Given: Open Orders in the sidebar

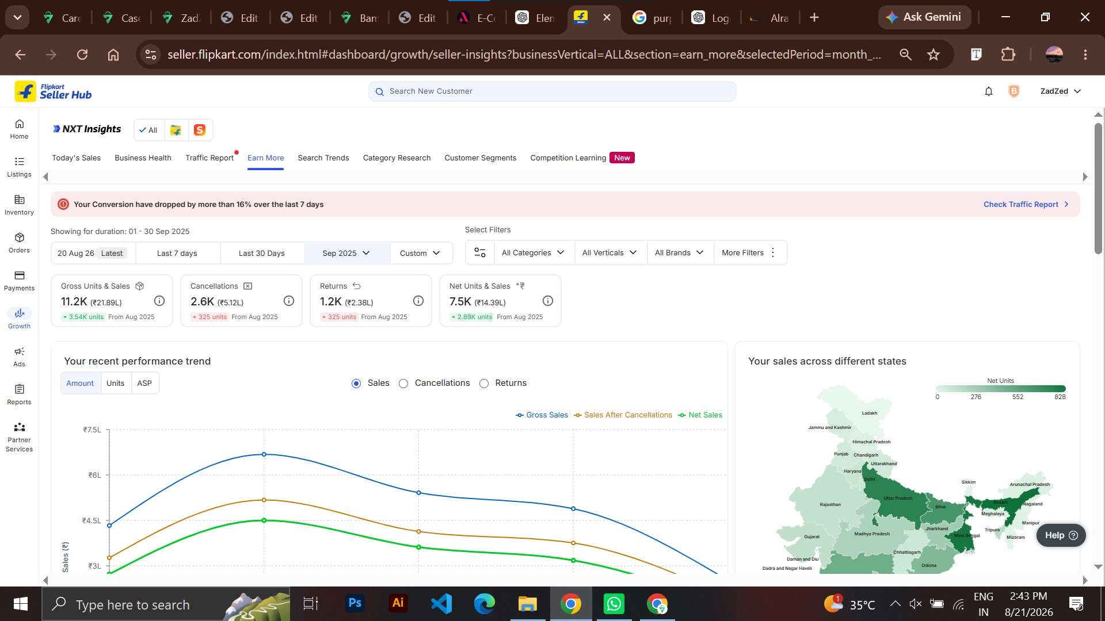Looking at the screenshot, I should 19,243.
